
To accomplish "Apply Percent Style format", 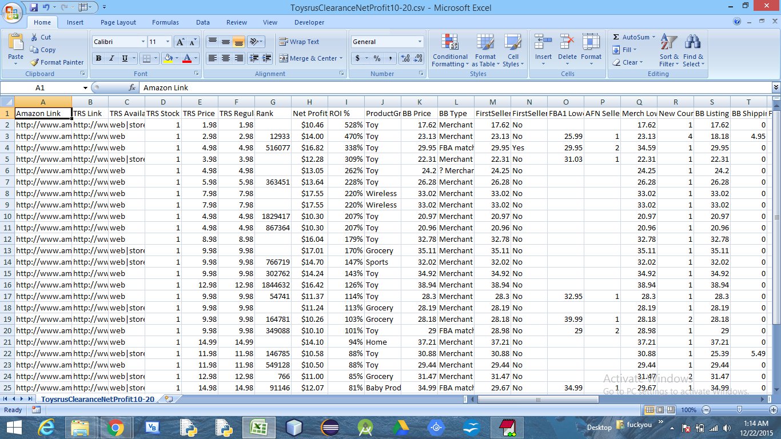I will [x=377, y=58].
